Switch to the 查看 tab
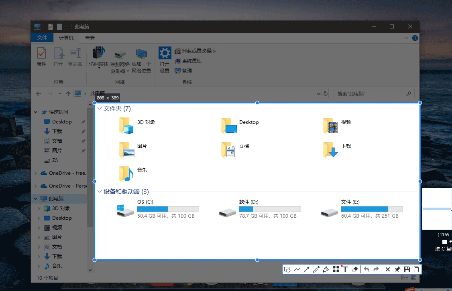The height and width of the screenshot is (291, 452). 89,38
